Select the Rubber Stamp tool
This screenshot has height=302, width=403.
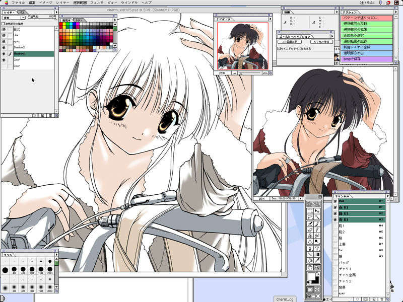pyautogui.click(x=310, y=236)
